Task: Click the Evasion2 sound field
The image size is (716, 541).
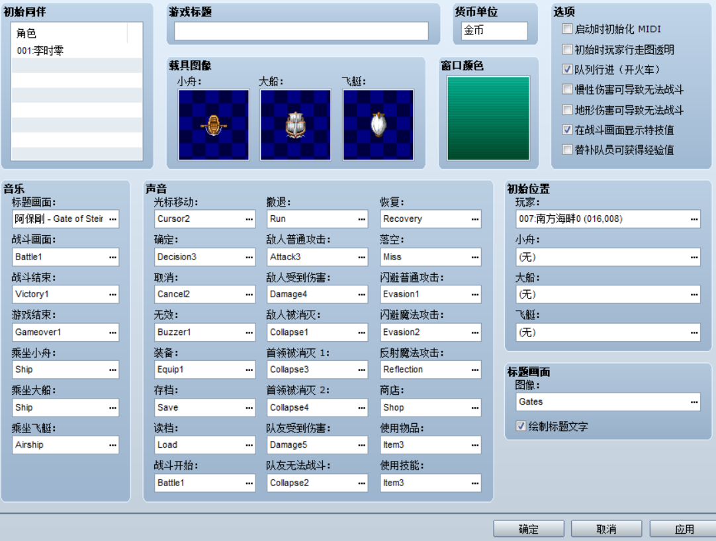Action: pyautogui.click(x=431, y=332)
